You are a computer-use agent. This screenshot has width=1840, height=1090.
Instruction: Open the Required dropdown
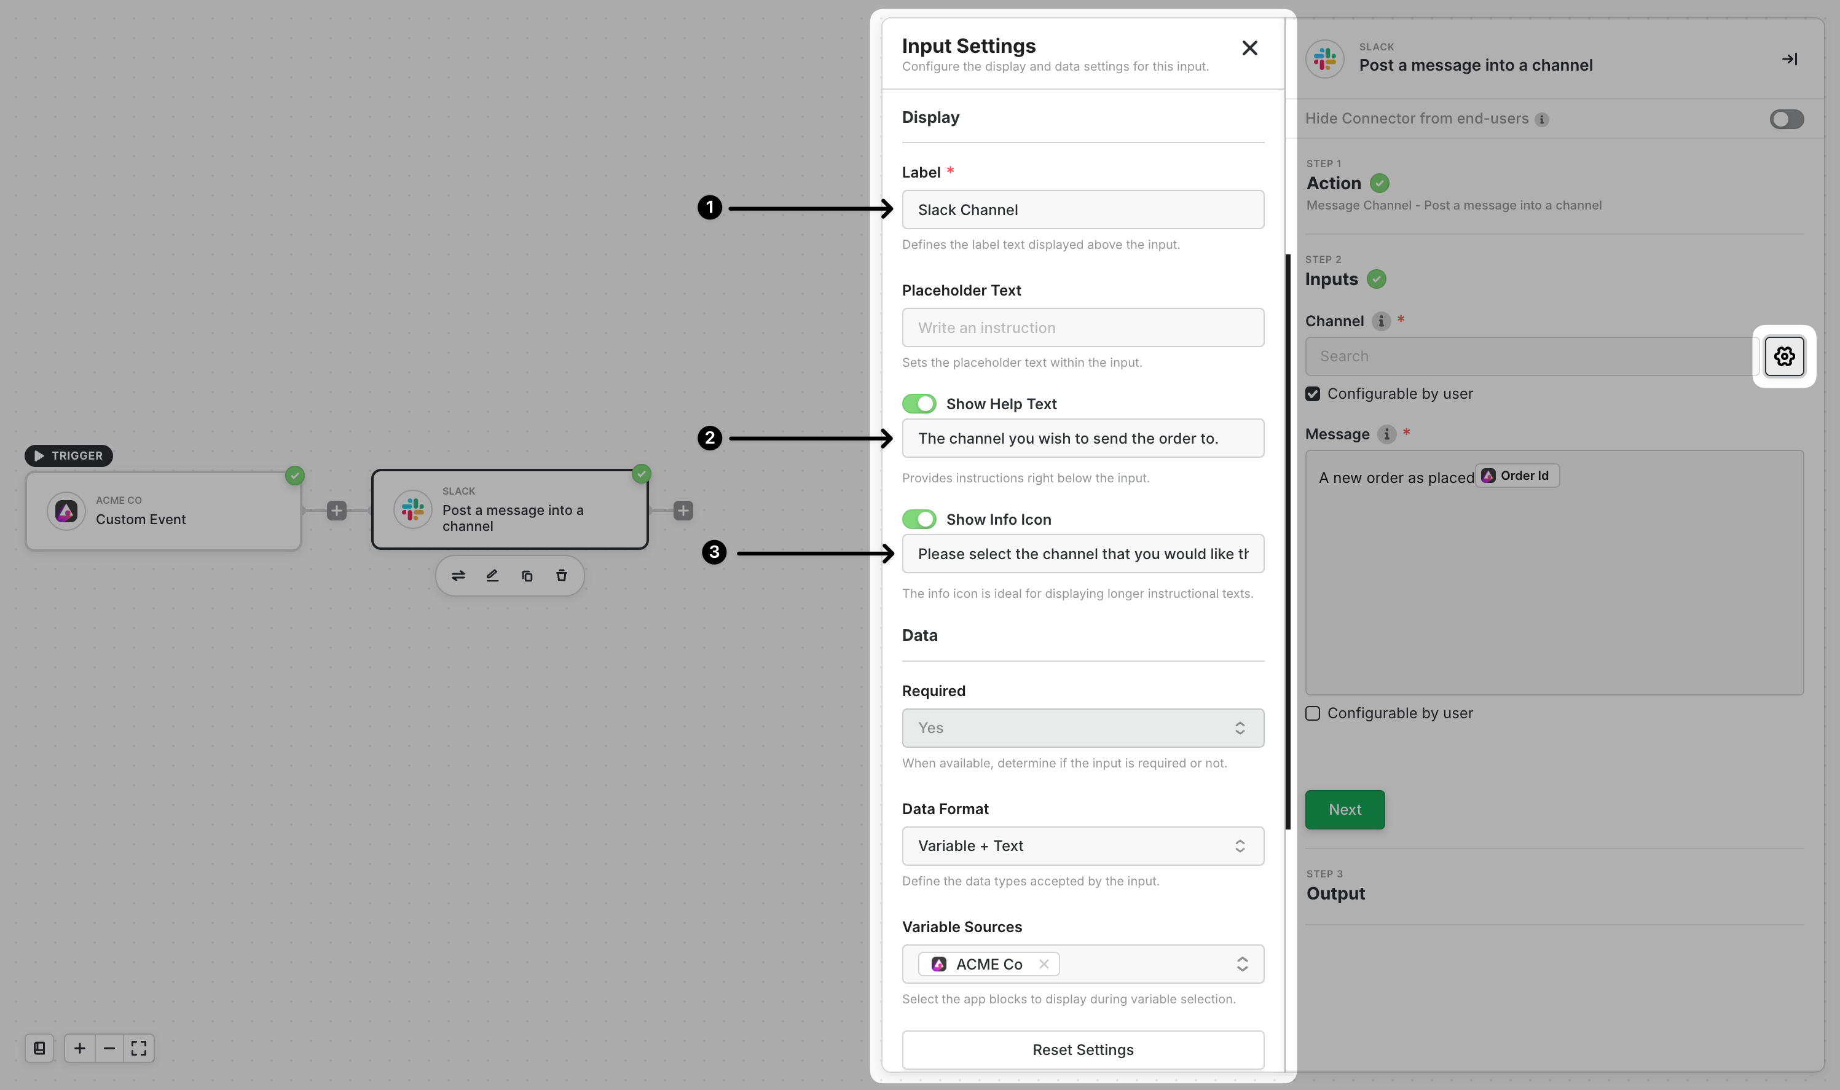pyautogui.click(x=1083, y=728)
